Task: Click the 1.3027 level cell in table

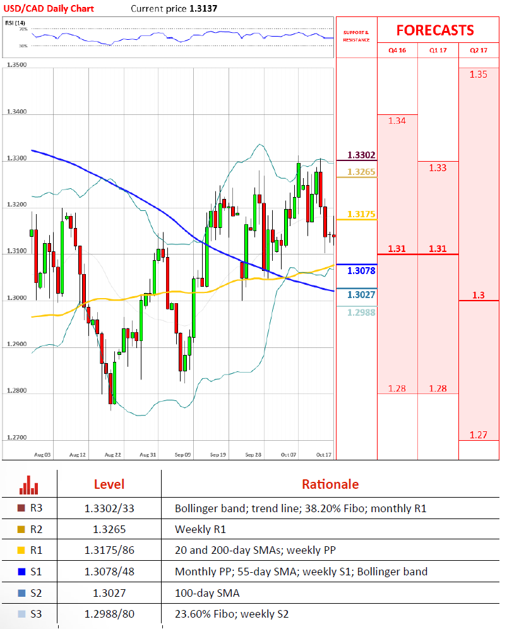Action: point(109,593)
